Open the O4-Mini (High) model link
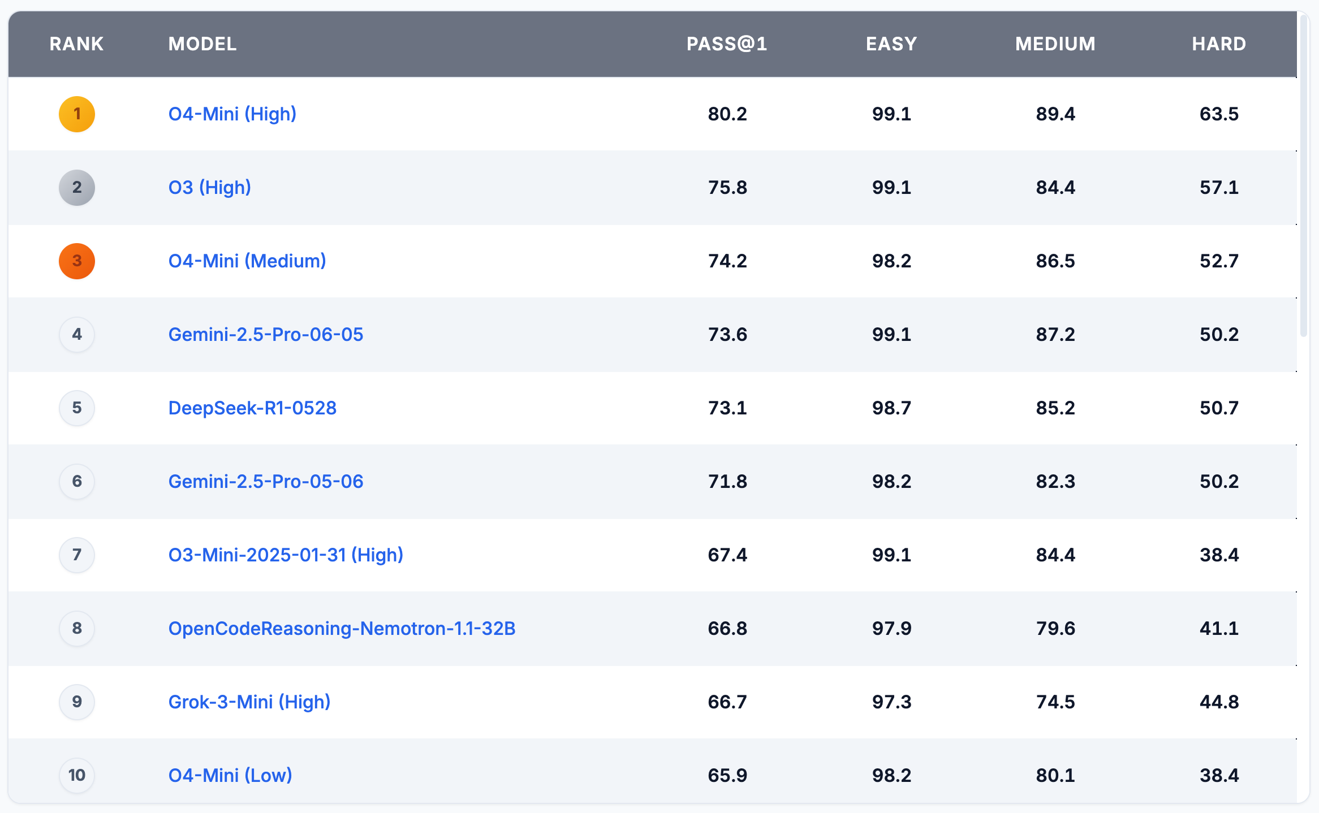The image size is (1319, 813). 232,114
